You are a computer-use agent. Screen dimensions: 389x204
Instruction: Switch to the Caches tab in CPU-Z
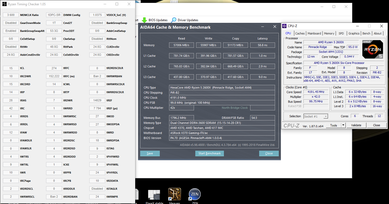(300, 33)
